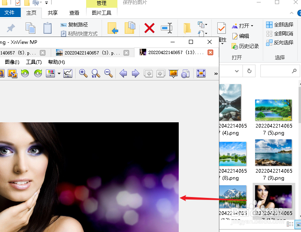Click New folder icon in Explorer ribbon
Viewport: 301px width, 232px height.
click(x=187, y=28)
